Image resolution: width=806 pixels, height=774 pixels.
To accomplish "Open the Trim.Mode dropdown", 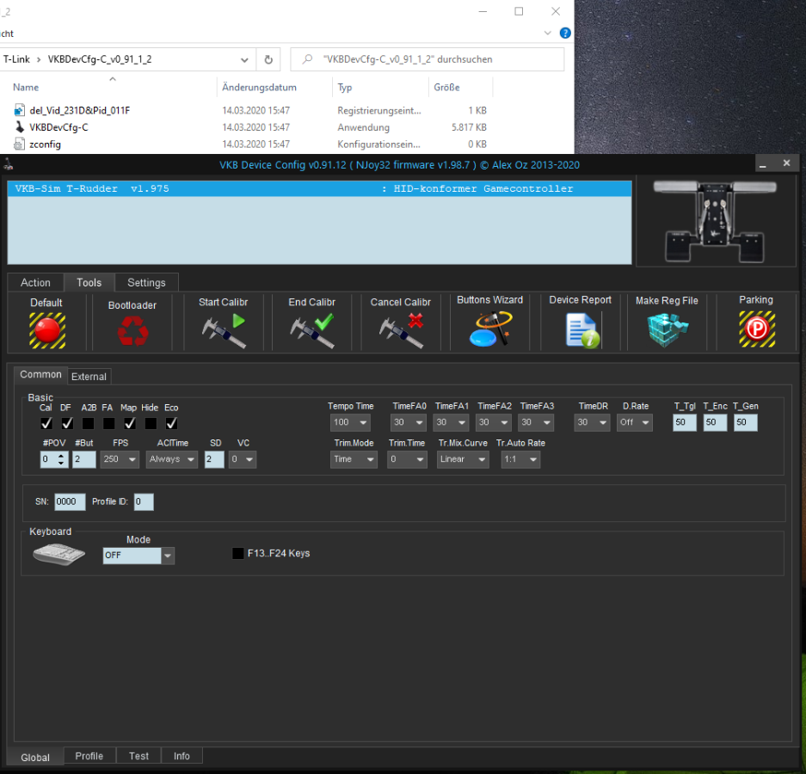I will click(x=354, y=459).
